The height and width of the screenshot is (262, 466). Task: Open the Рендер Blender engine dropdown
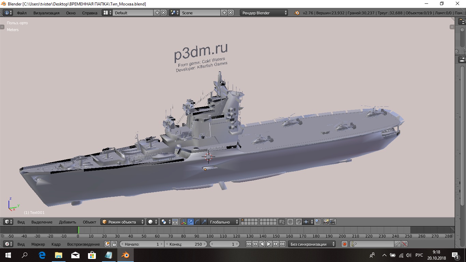pos(264,13)
